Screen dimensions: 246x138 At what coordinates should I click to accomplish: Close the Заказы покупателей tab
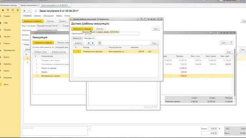(x=38, y=5)
